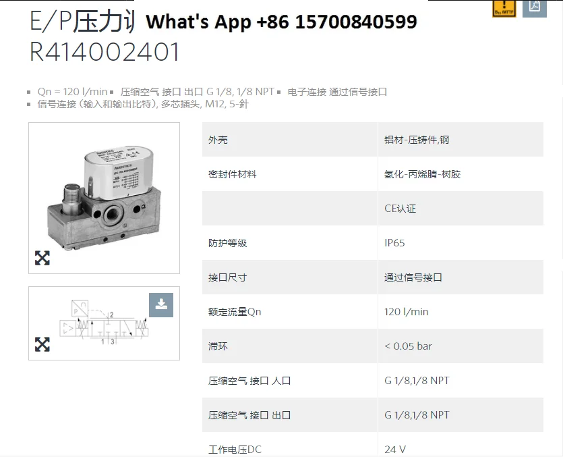The image size is (563, 457).
Task: Enlarge product photo with expand arrows icon
Action: click(42, 258)
